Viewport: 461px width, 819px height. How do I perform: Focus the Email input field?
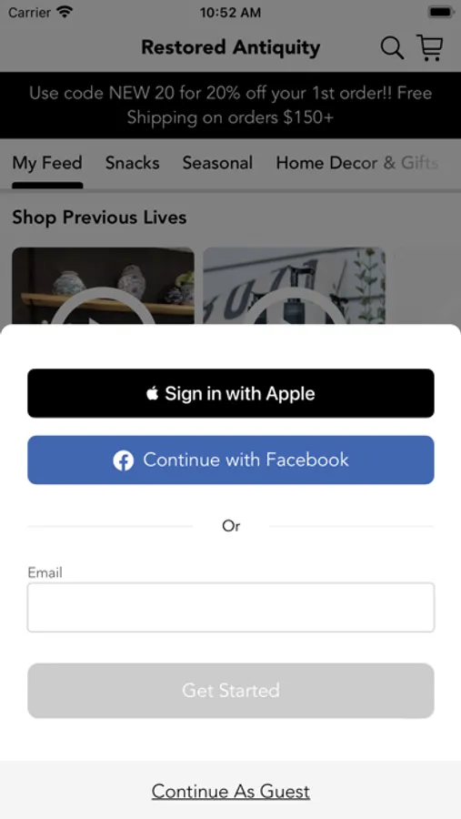(231, 608)
